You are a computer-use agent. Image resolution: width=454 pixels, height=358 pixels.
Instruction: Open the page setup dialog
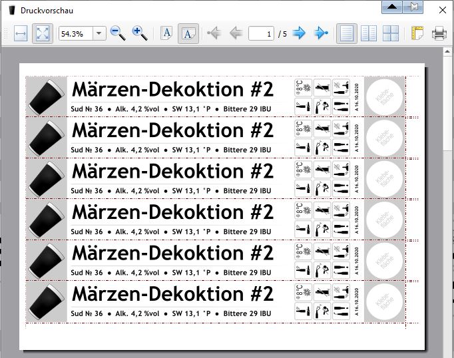pyautogui.click(x=417, y=33)
